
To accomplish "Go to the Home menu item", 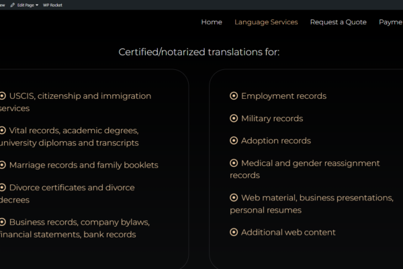I will pos(212,22).
